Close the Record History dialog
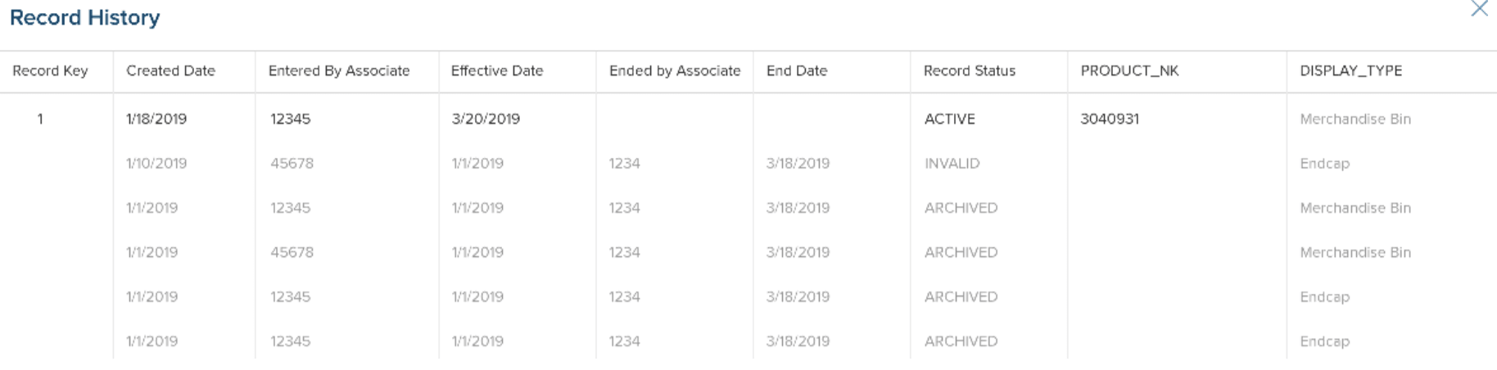Image resolution: width=1497 pixels, height=370 pixels. (1479, 9)
